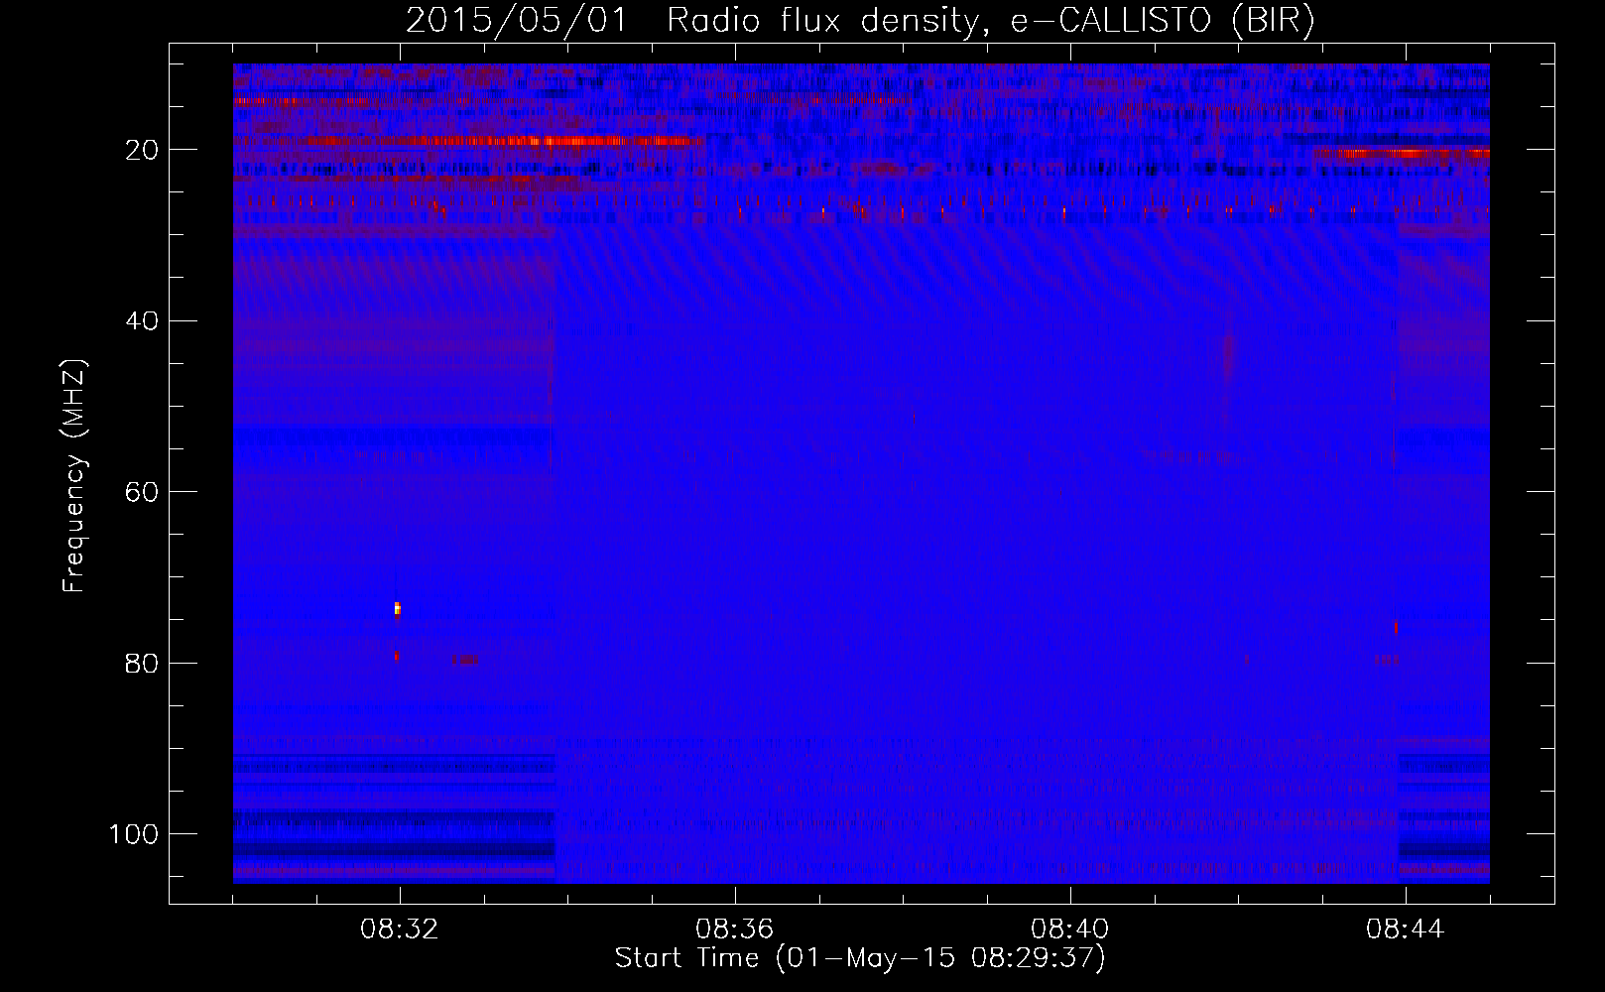
Task: Click the 'Frequency (MHZ)' axis label
Action: 74,476
